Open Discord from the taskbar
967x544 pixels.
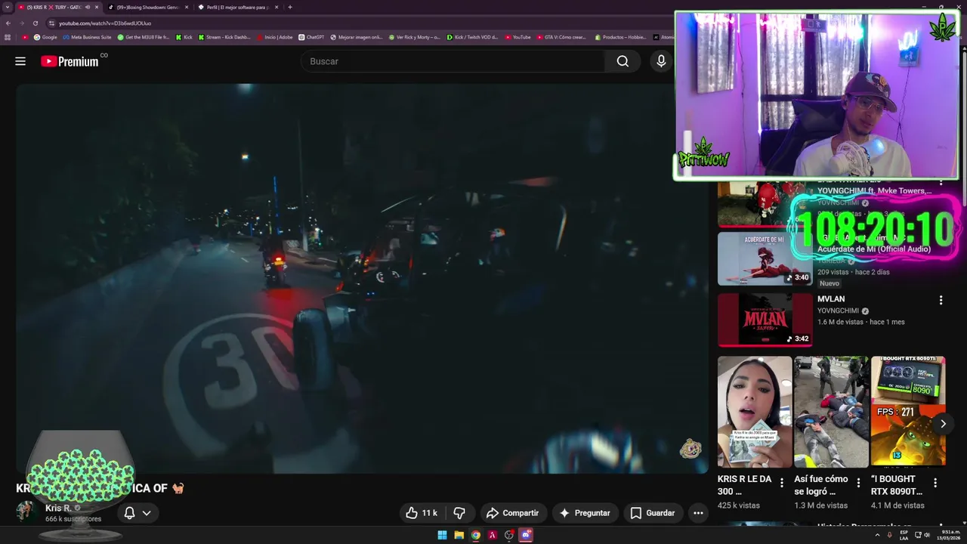pyautogui.click(x=526, y=535)
